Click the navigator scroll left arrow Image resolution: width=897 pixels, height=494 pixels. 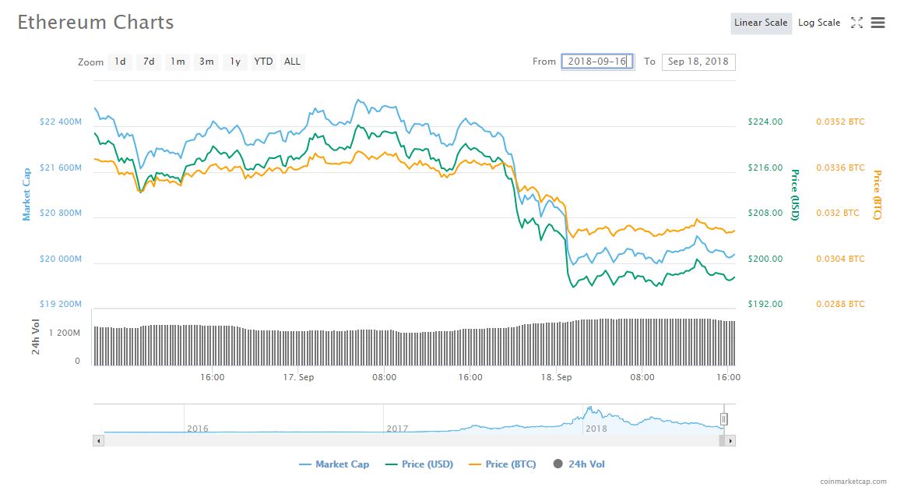(98, 440)
